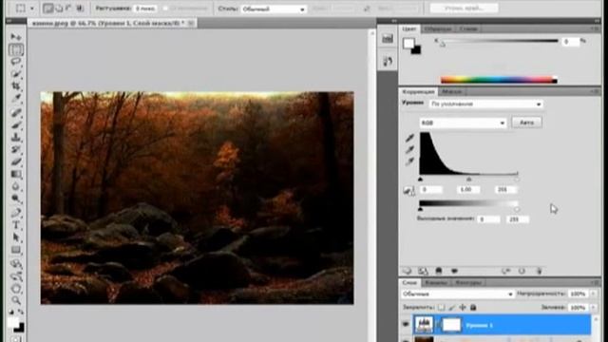Open the tool preset picker arrow
608x342 pixels.
[x=32, y=9]
